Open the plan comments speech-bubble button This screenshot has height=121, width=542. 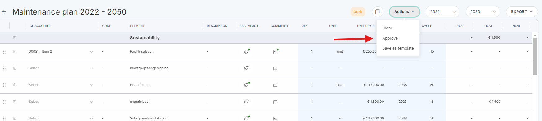pyautogui.click(x=378, y=12)
